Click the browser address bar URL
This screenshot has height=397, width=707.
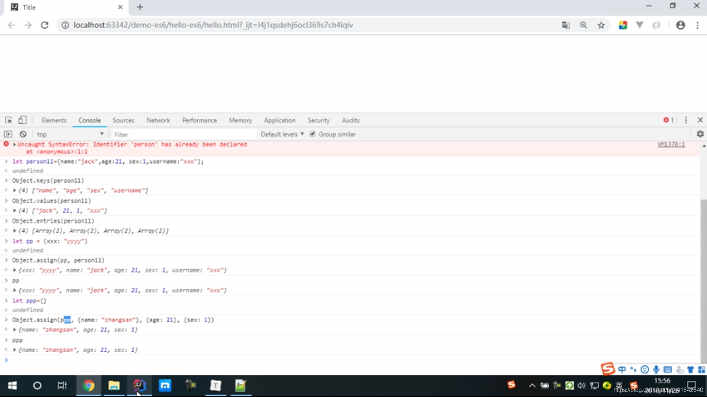213,25
